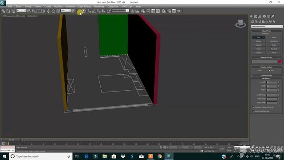This screenshot has height=160, width=284.
Task: Collapse the Creation Method rollout
Action: (x=266, y=67)
